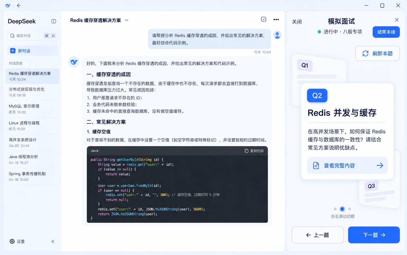Click the 1. 缓存空值 subheading

pos(99,132)
